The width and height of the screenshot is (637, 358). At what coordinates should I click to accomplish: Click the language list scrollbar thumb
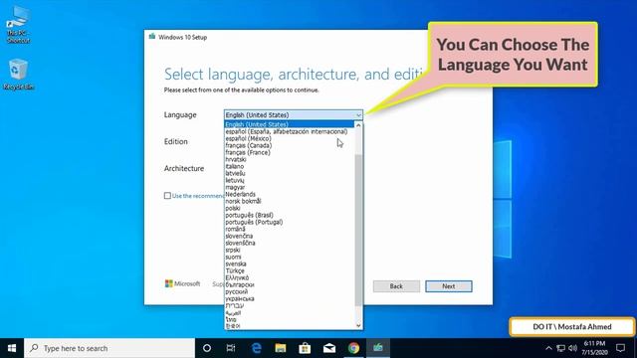pos(358,230)
